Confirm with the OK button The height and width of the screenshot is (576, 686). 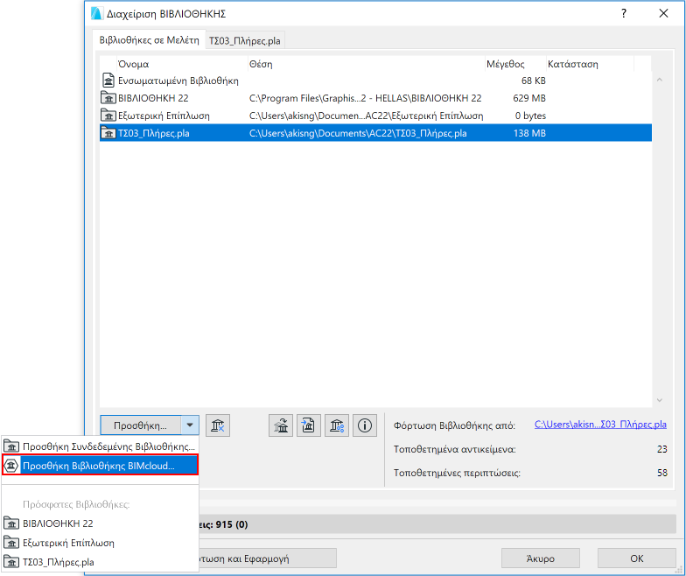point(637,558)
